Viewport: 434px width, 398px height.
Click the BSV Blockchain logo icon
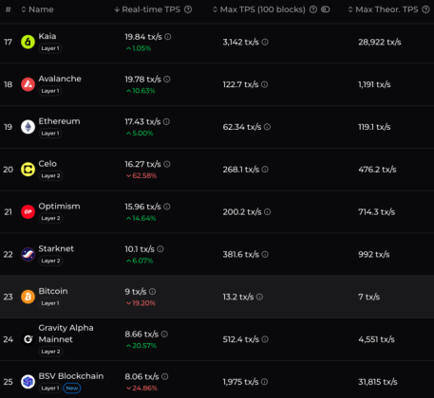[28, 382]
